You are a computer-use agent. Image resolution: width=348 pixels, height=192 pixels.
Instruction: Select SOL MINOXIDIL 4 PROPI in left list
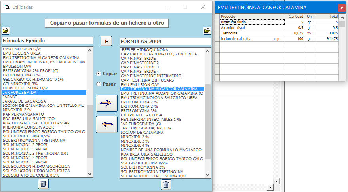point(44,158)
